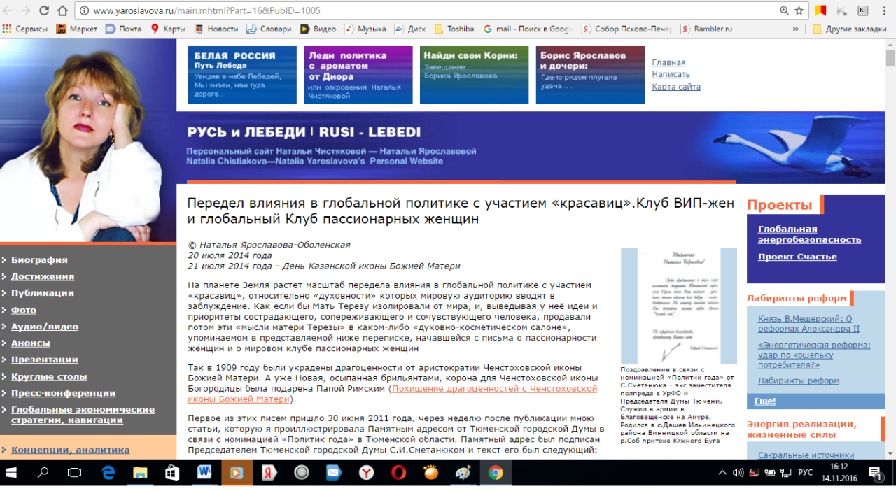Enlarge the congratulation letter thumbnail

pos(678,305)
